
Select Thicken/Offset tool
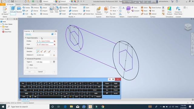[75, 14]
